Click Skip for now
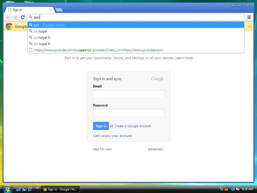This screenshot has height=193, width=257. click(x=102, y=149)
